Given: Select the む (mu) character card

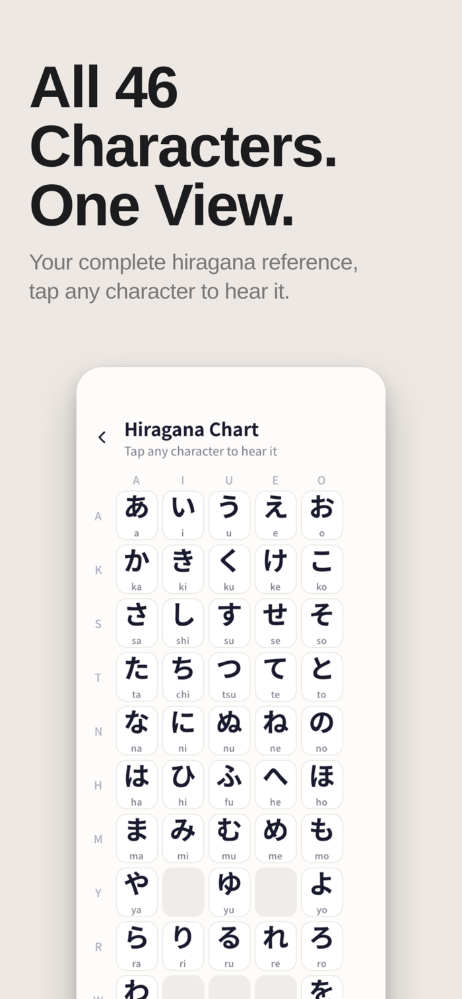Looking at the screenshot, I should click(x=229, y=838).
